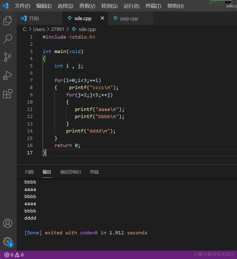Click the [Done] exited with code=0 message
This screenshot has width=237, height=259.
tap(86, 233)
